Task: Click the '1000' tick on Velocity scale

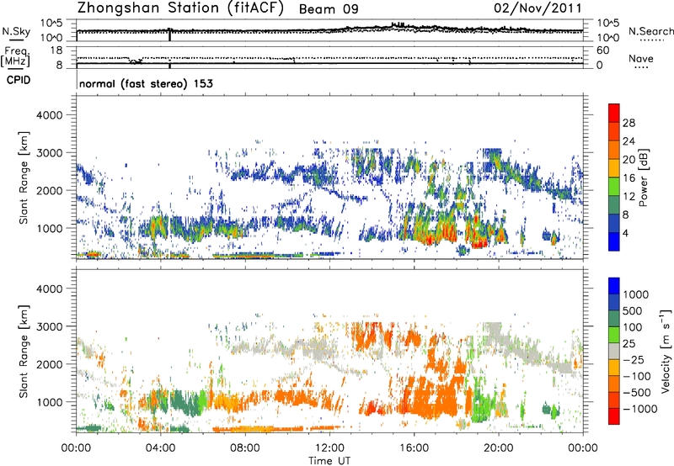Action: click(635, 294)
